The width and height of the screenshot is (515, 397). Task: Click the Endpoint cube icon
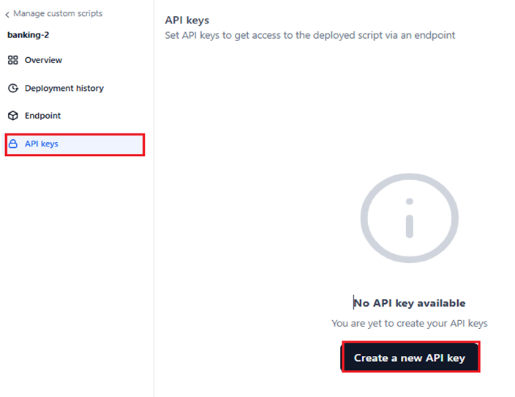(12, 116)
